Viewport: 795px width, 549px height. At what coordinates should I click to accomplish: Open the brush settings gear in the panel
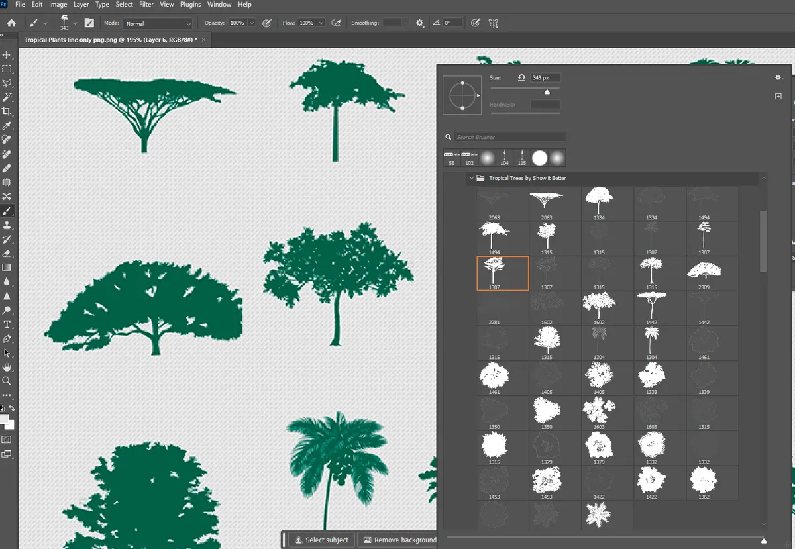click(778, 77)
